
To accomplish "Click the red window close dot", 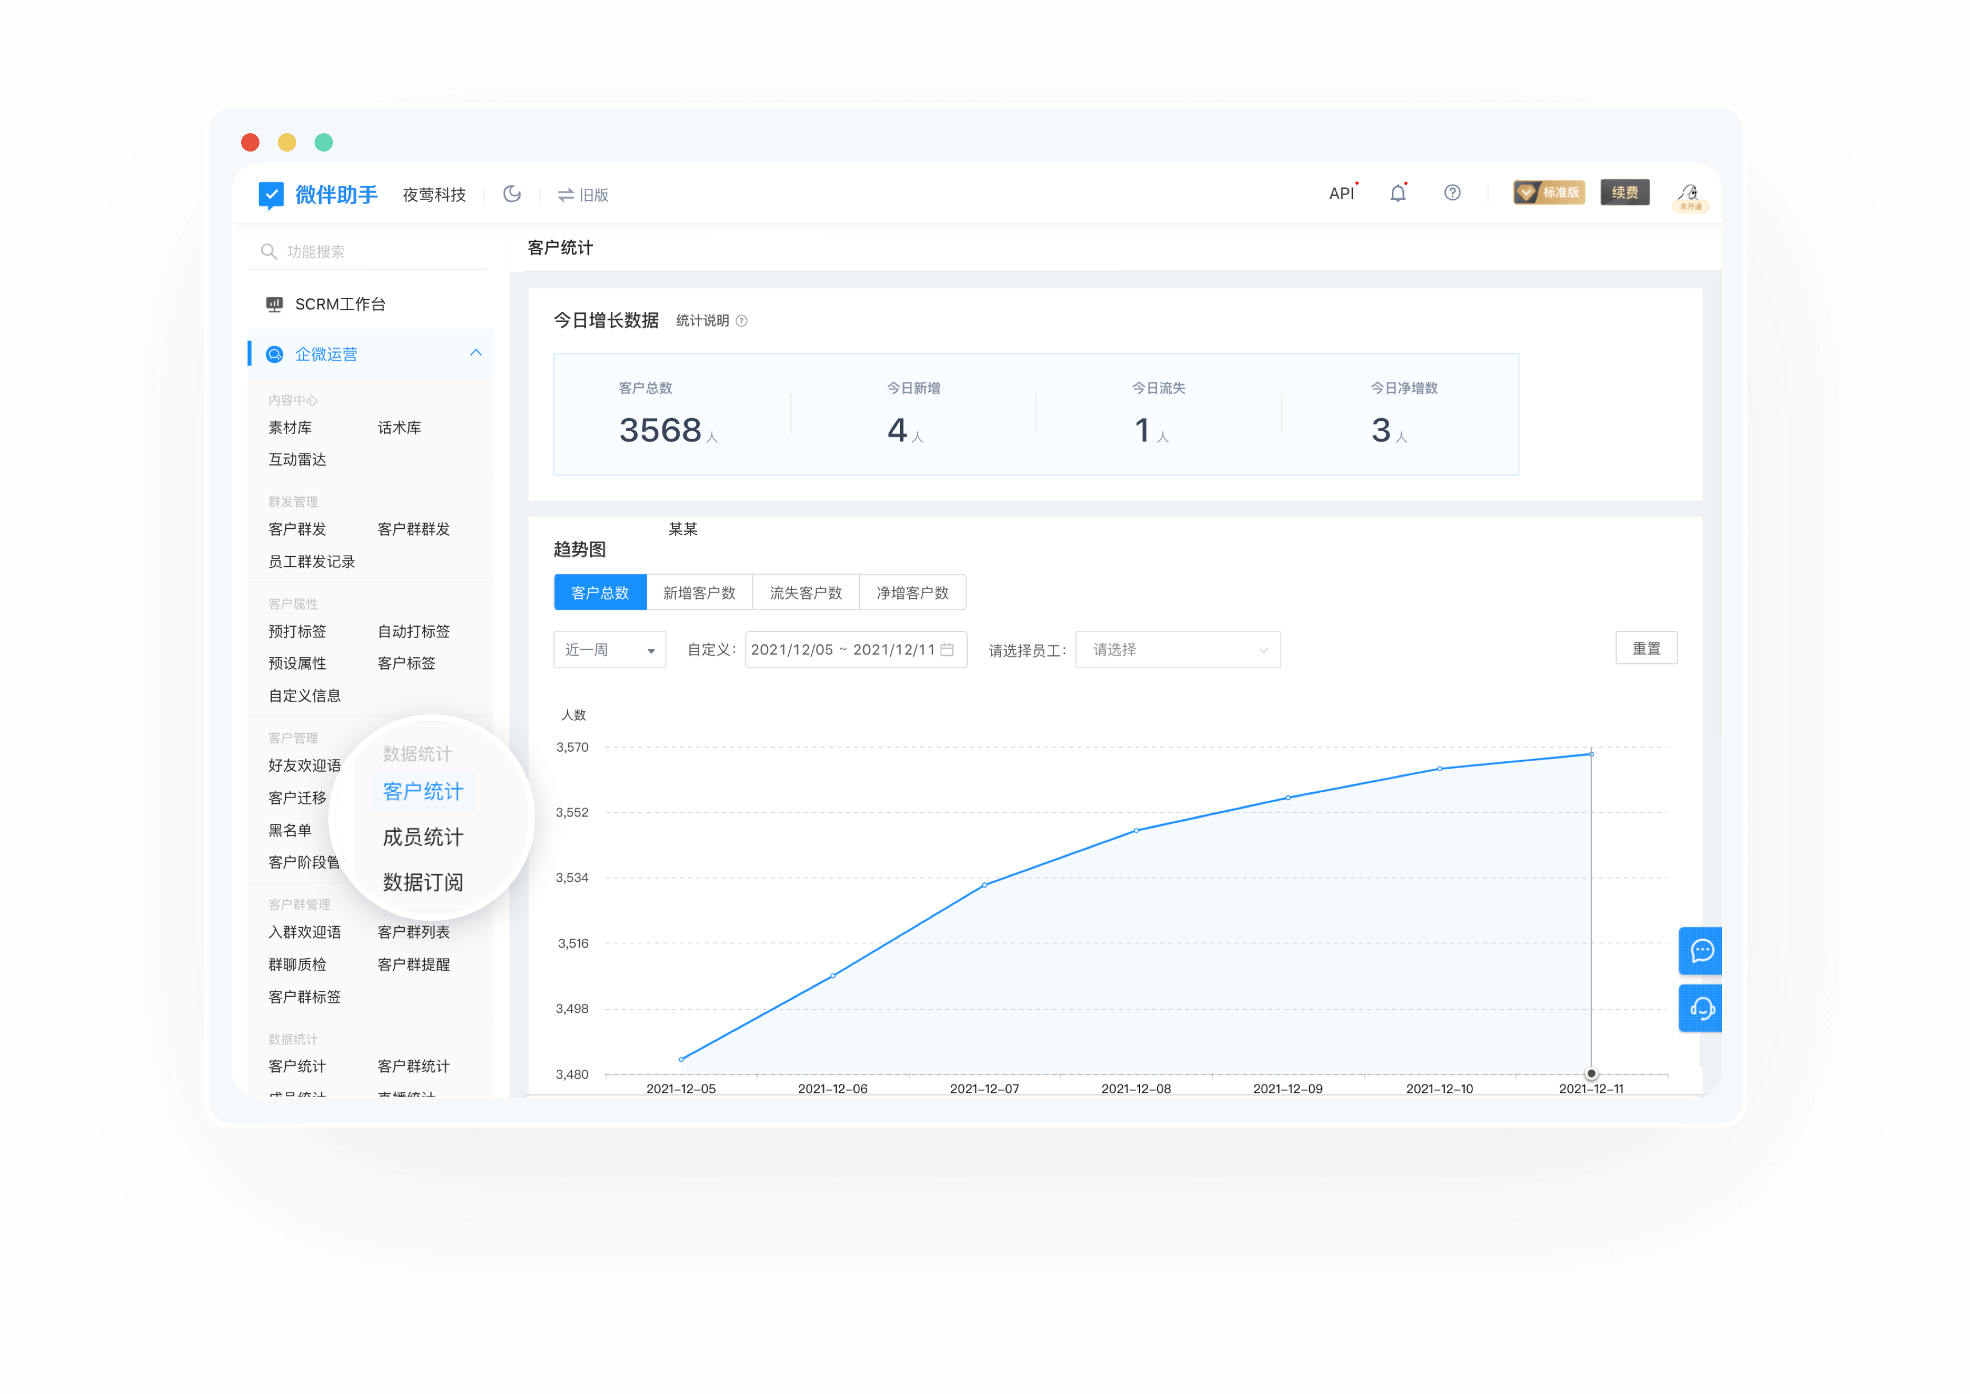I will (x=250, y=142).
